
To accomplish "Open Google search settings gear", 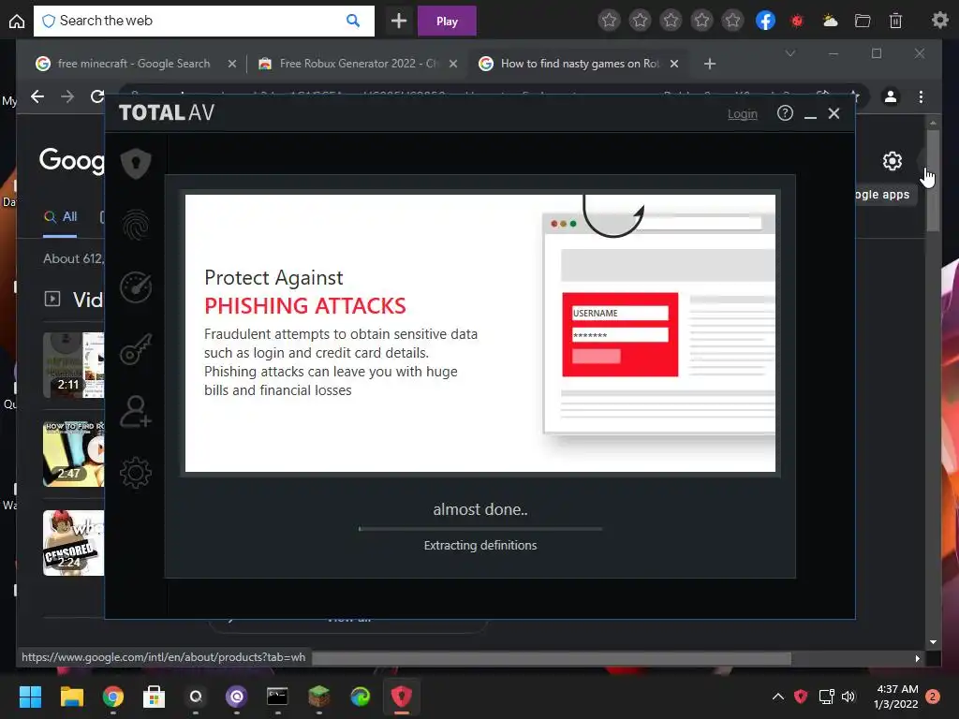I will coord(893,161).
